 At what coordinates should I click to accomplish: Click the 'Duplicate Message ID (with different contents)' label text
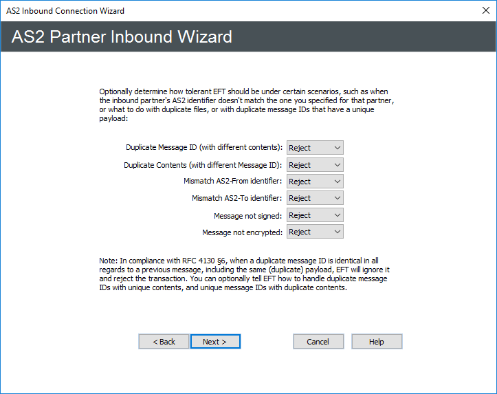tap(204, 148)
